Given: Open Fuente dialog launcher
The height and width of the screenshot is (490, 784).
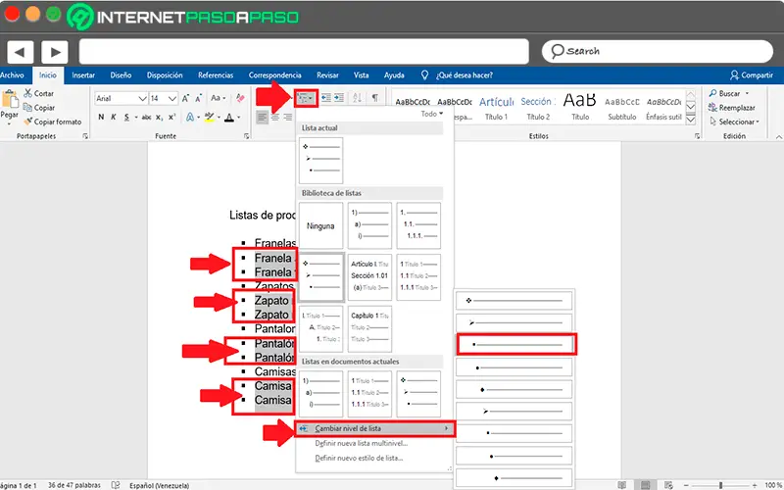Looking at the screenshot, I should pyautogui.click(x=246, y=136).
